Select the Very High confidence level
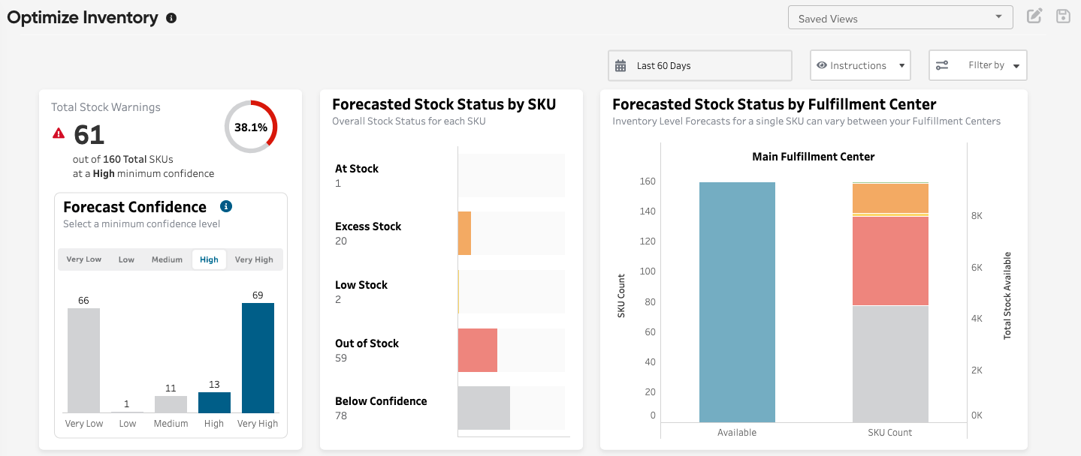Viewport: 1081px width, 456px height. 254,259
